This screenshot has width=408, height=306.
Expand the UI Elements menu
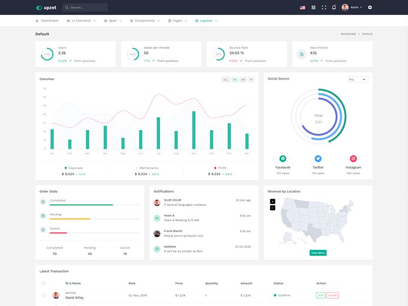81,20
